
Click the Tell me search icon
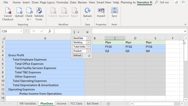(156, 2)
